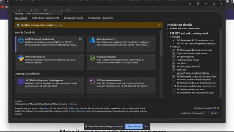234x132 pixels.
Task: Close the Installing dialog with the X
Action: pos(220,14)
